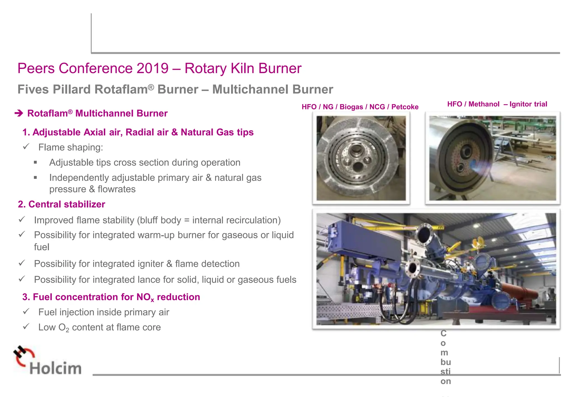Open the large blue burner assembly photo
573x397 pixels.
[436, 269]
